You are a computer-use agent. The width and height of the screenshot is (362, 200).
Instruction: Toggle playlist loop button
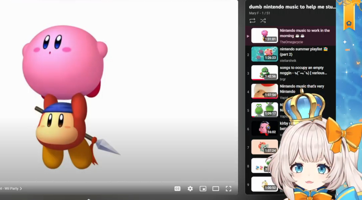252,21
